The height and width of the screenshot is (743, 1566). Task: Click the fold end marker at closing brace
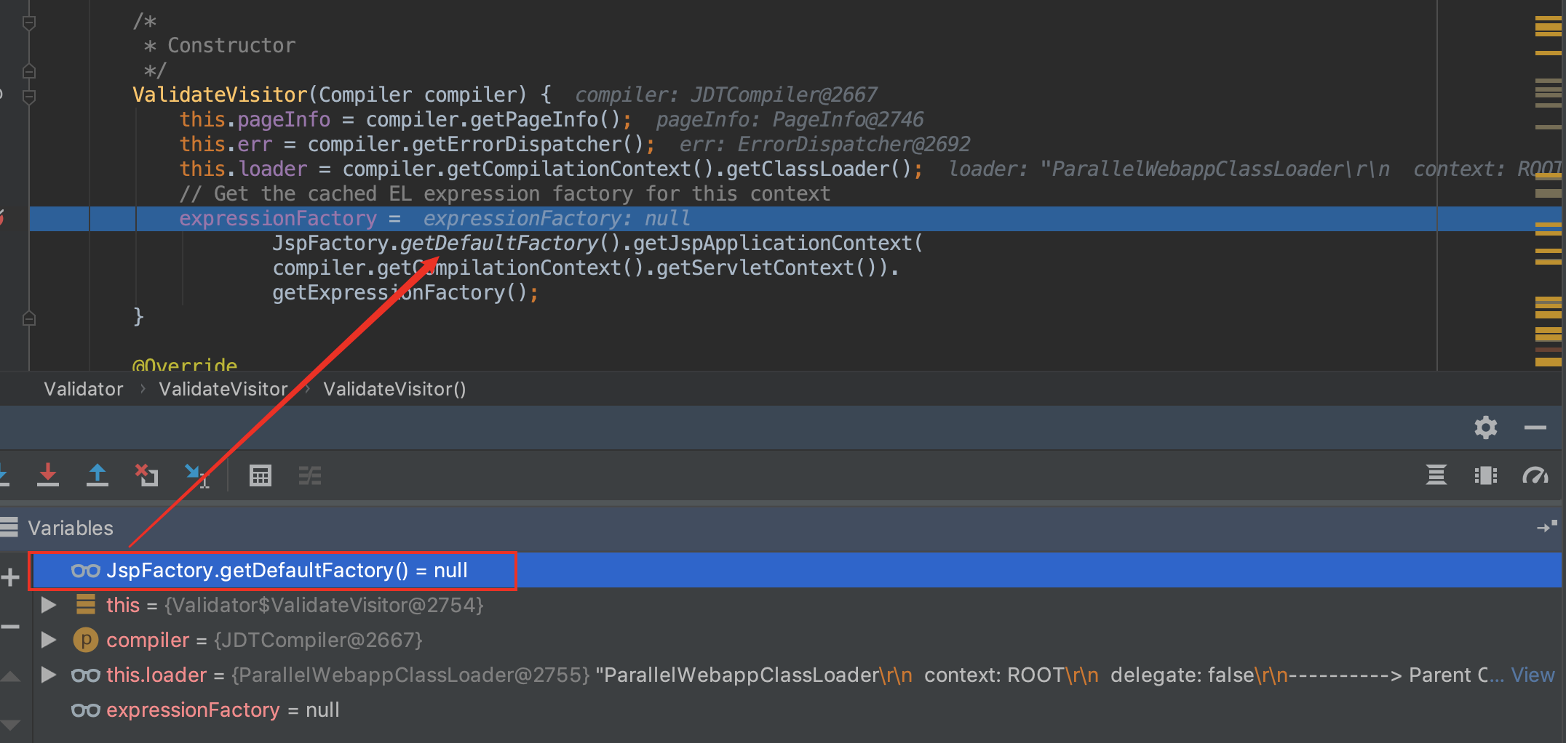pos(29,318)
